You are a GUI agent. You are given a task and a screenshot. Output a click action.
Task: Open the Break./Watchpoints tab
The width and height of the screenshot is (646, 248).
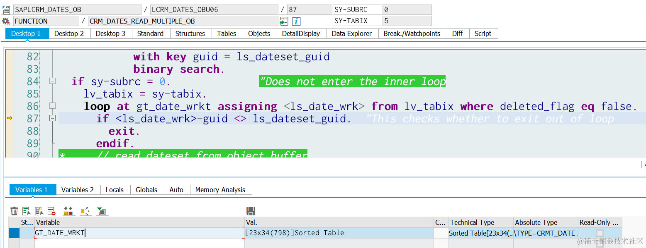click(x=412, y=33)
